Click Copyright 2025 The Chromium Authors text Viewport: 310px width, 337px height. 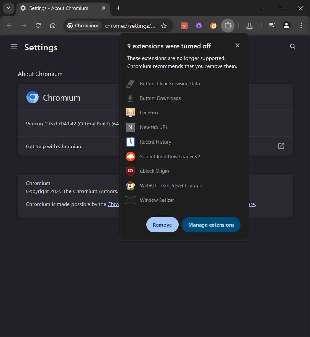72,191
